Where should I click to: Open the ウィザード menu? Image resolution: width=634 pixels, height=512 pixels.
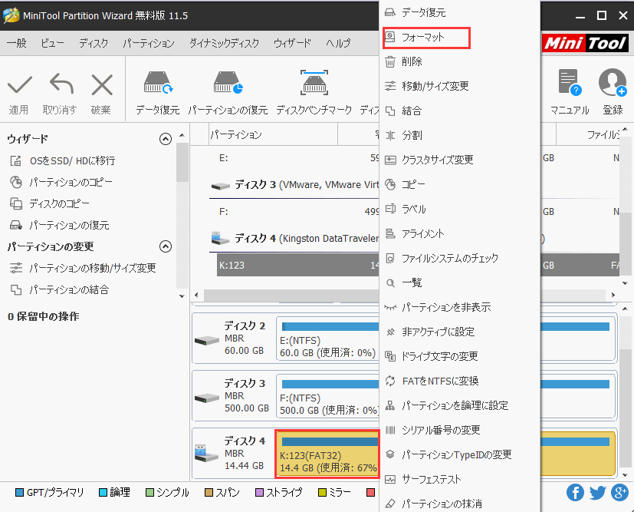tap(292, 43)
